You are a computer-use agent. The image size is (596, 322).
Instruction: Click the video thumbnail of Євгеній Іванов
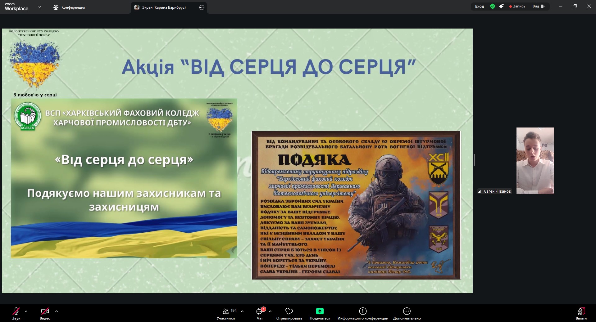pyautogui.click(x=535, y=161)
